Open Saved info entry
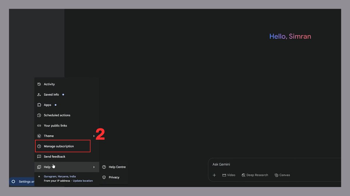350x196 pixels. (x=66, y=95)
